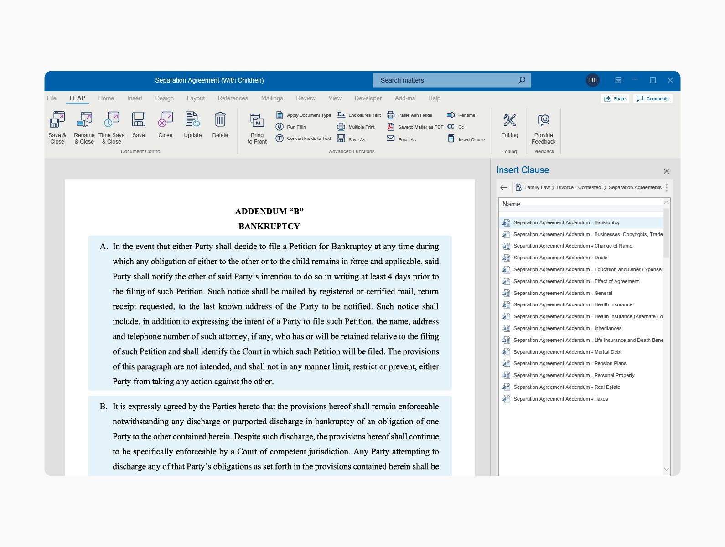Image resolution: width=725 pixels, height=547 pixels.
Task: Click clause list scrollbar down arrow
Action: (x=666, y=470)
